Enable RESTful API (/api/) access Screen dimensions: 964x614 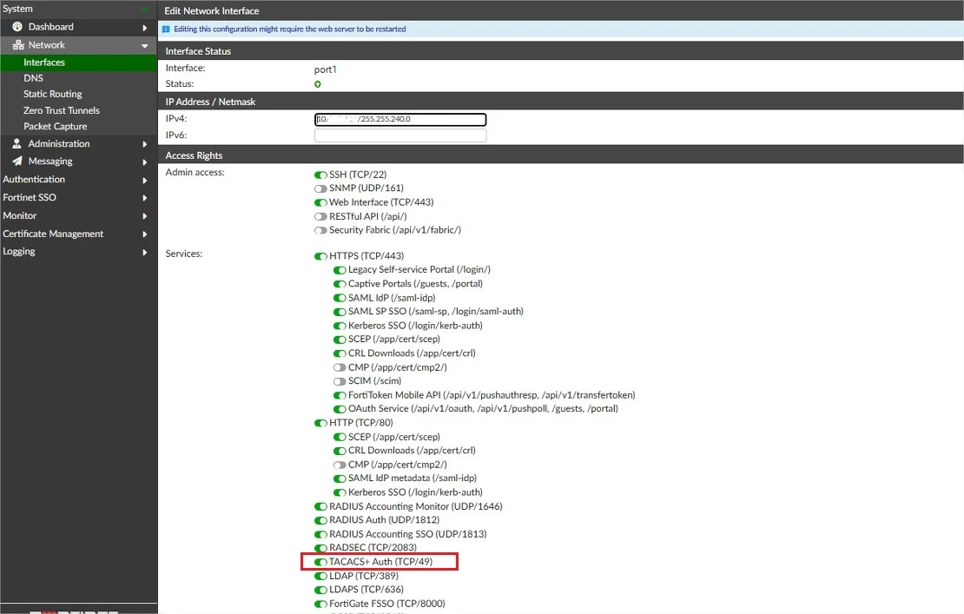[320, 217]
